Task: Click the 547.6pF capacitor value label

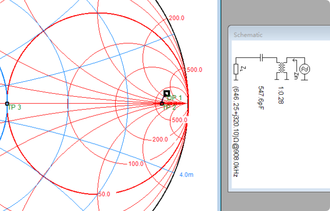Action: click(x=261, y=98)
